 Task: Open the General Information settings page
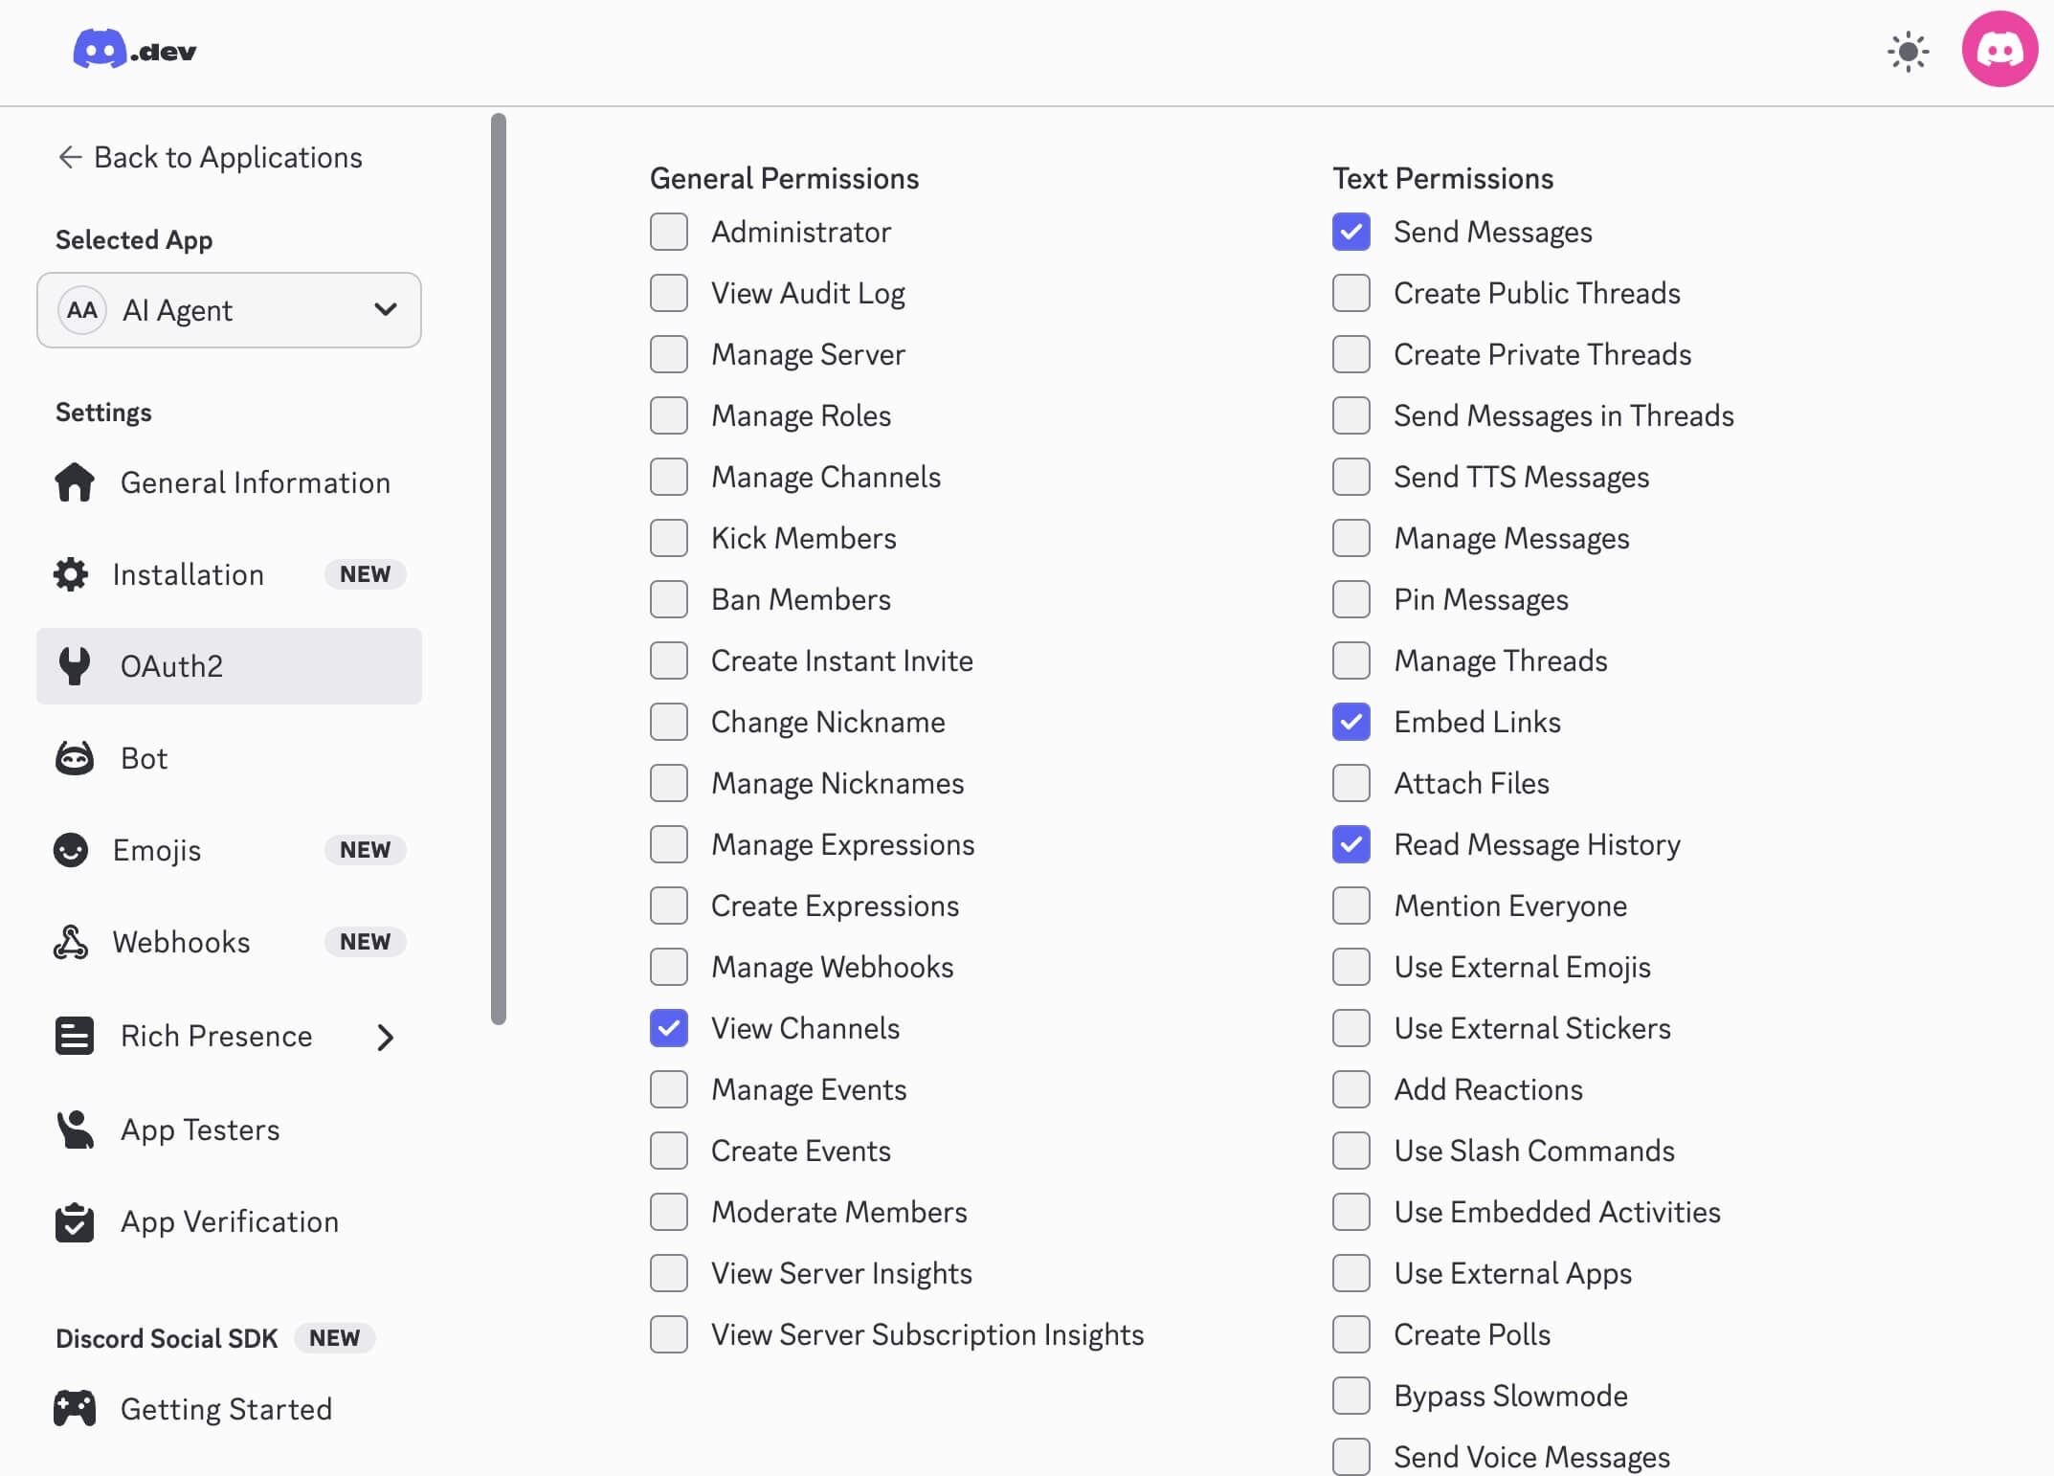[x=255, y=482]
